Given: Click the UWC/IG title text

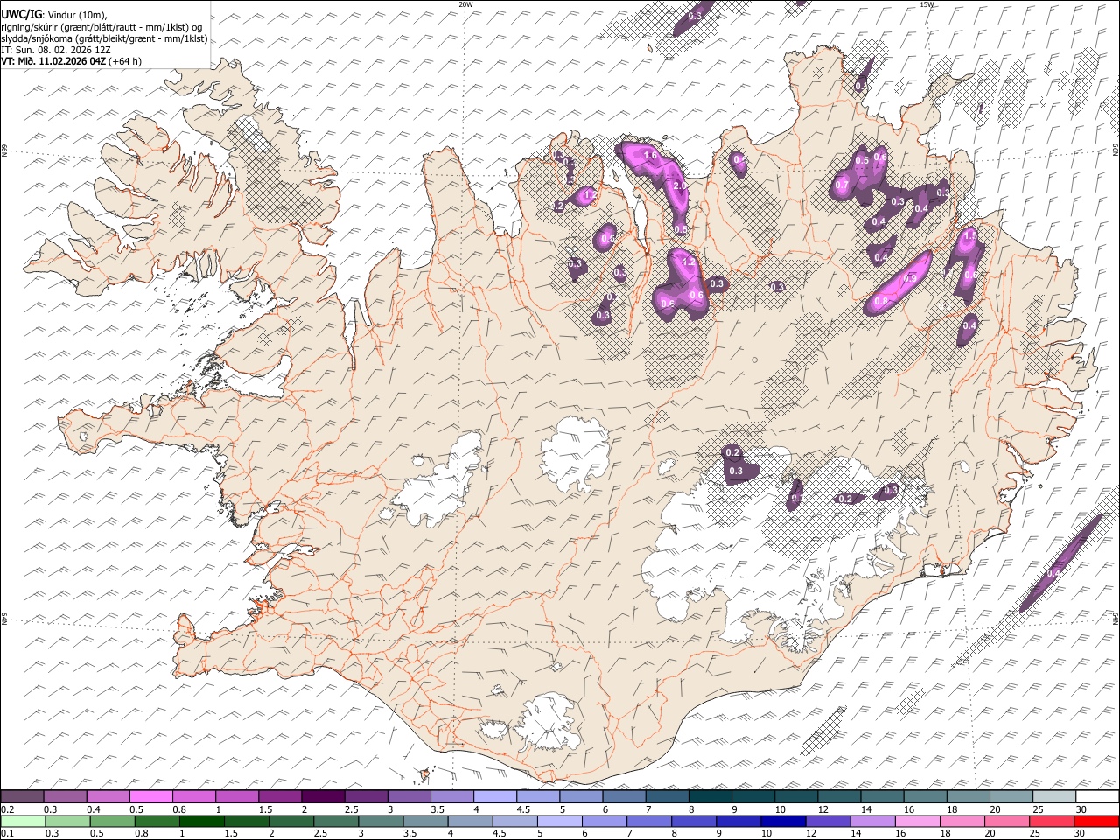Looking at the screenshot, I should (21, 15).
